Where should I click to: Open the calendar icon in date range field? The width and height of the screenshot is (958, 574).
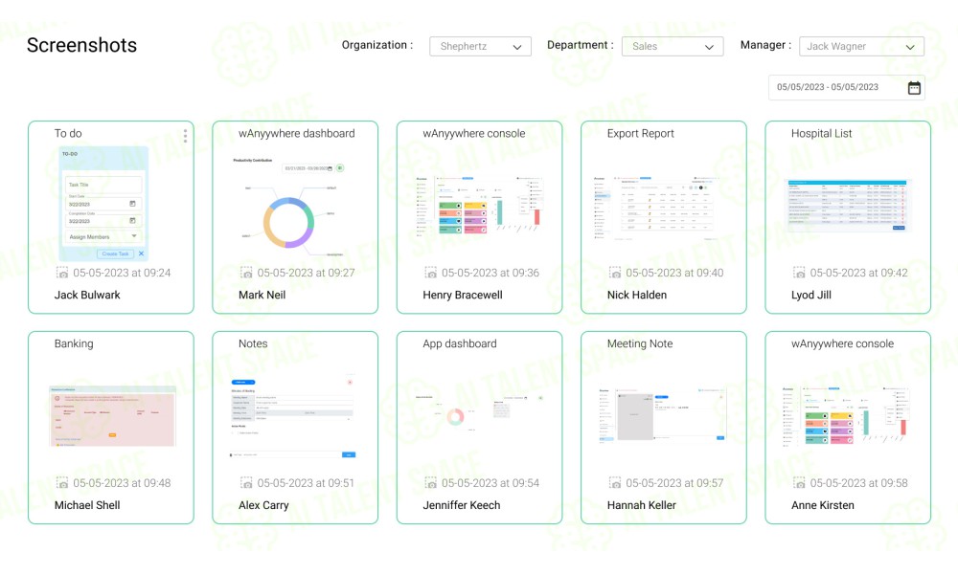pos(914,88)
